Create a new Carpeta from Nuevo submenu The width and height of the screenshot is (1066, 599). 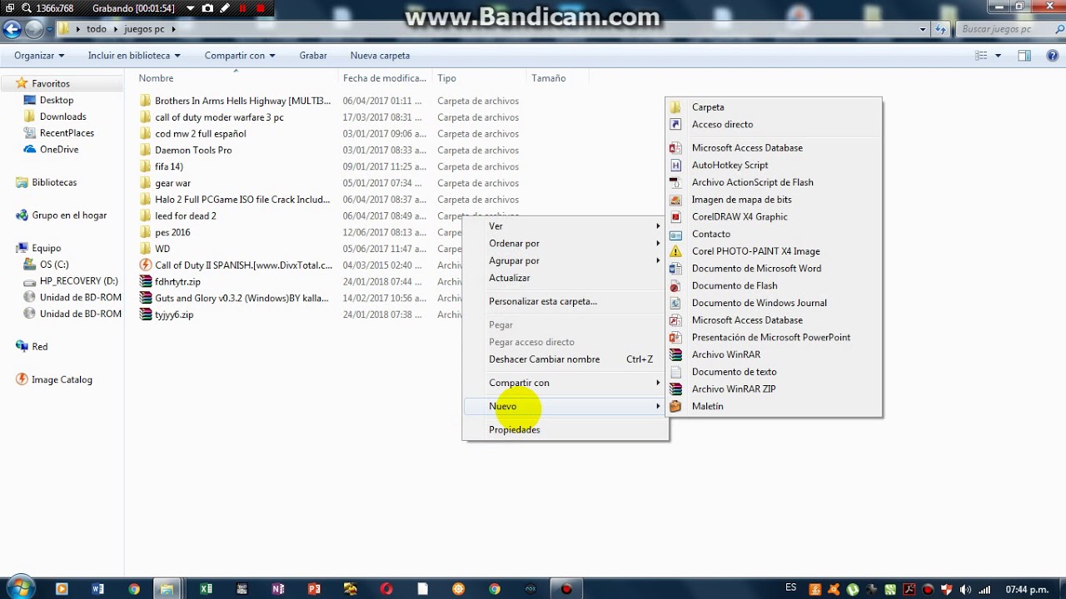pyautogui.click(x=774, y=107)
